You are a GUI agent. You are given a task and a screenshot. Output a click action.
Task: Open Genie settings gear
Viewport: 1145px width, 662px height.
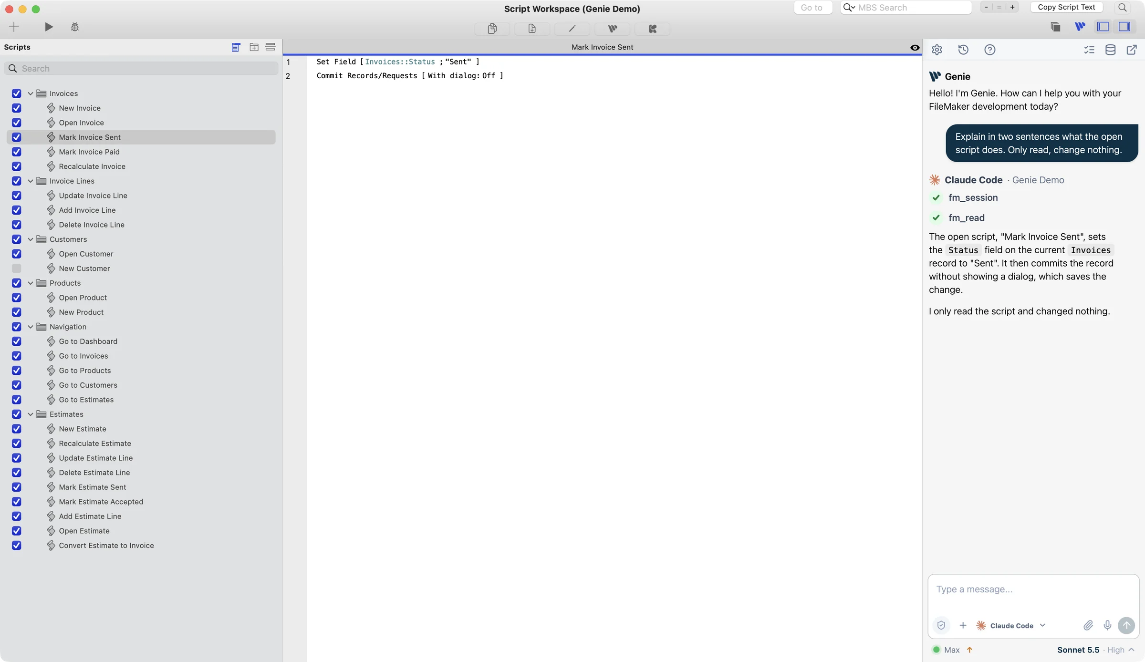point(937,50)
